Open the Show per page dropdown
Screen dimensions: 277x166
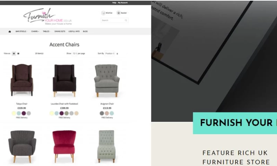[74, 54]
